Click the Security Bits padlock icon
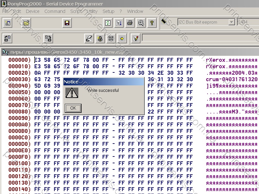Screen dimensions: 259x194 tap(100, 38)
